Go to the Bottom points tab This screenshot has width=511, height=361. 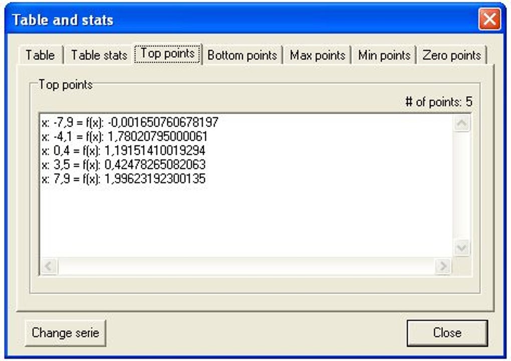(242, 55)
